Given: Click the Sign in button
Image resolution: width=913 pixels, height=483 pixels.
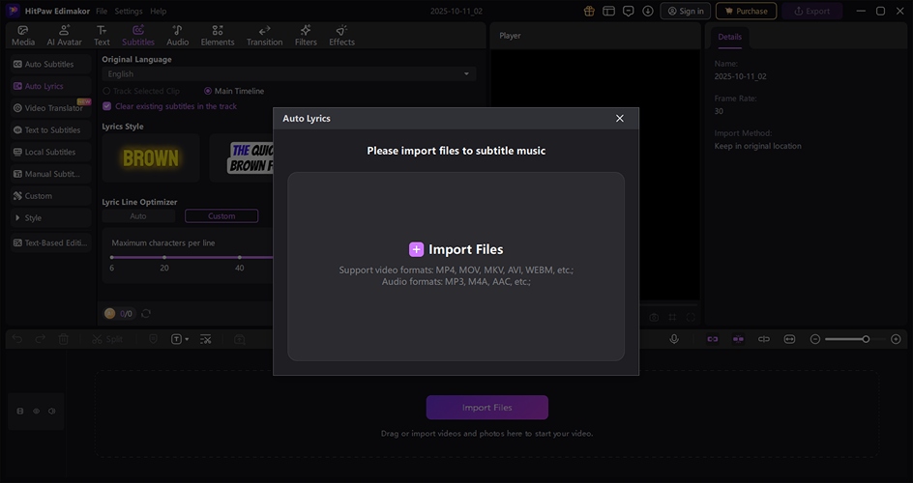Looking at the screenshot, I should coord(685,11).
